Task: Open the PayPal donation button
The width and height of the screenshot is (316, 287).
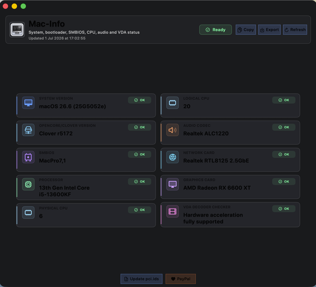Action: [181, 279]
